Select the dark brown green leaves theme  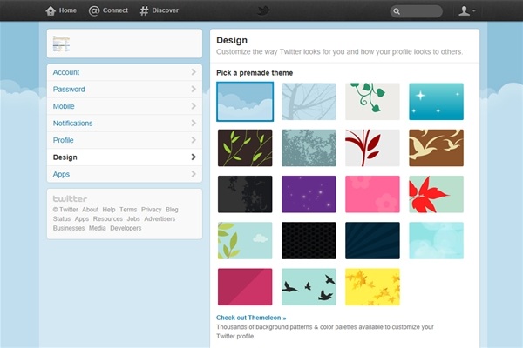tap(245, 148)
